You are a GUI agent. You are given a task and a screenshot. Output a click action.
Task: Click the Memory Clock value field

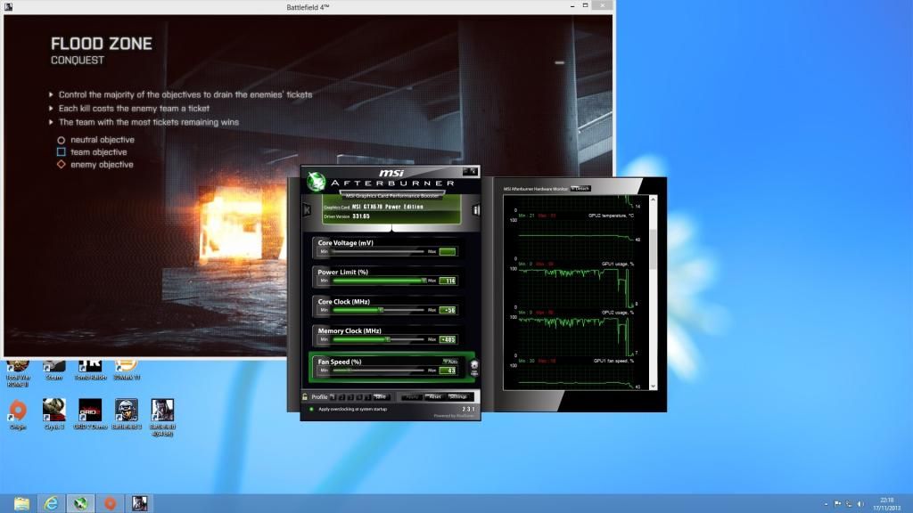click(448, 339)
